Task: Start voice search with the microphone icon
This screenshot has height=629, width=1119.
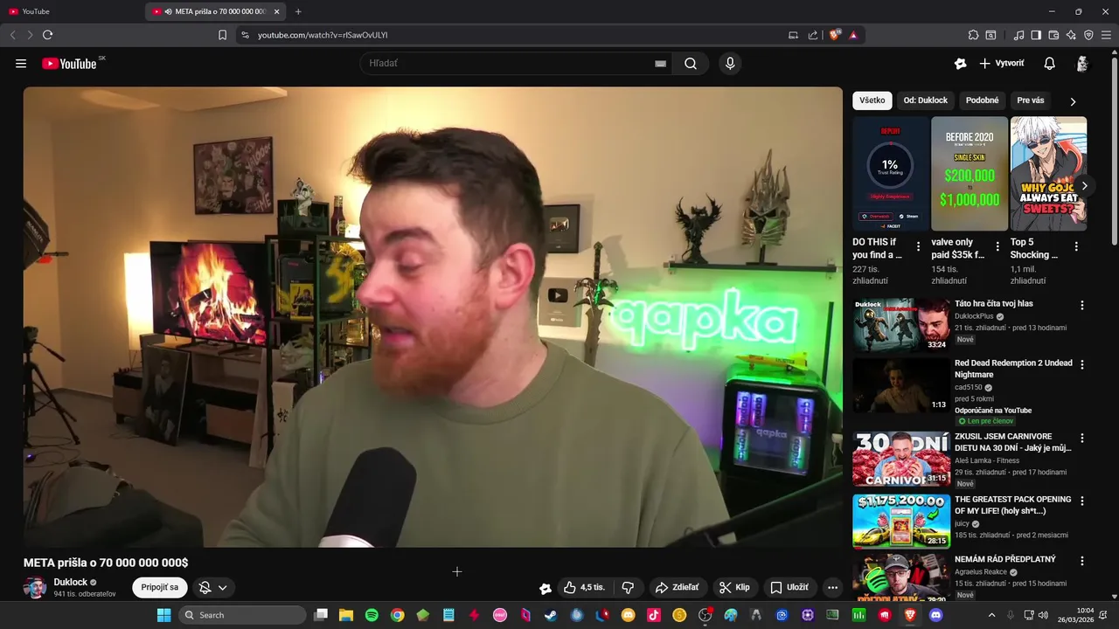Action: (730, 64)
